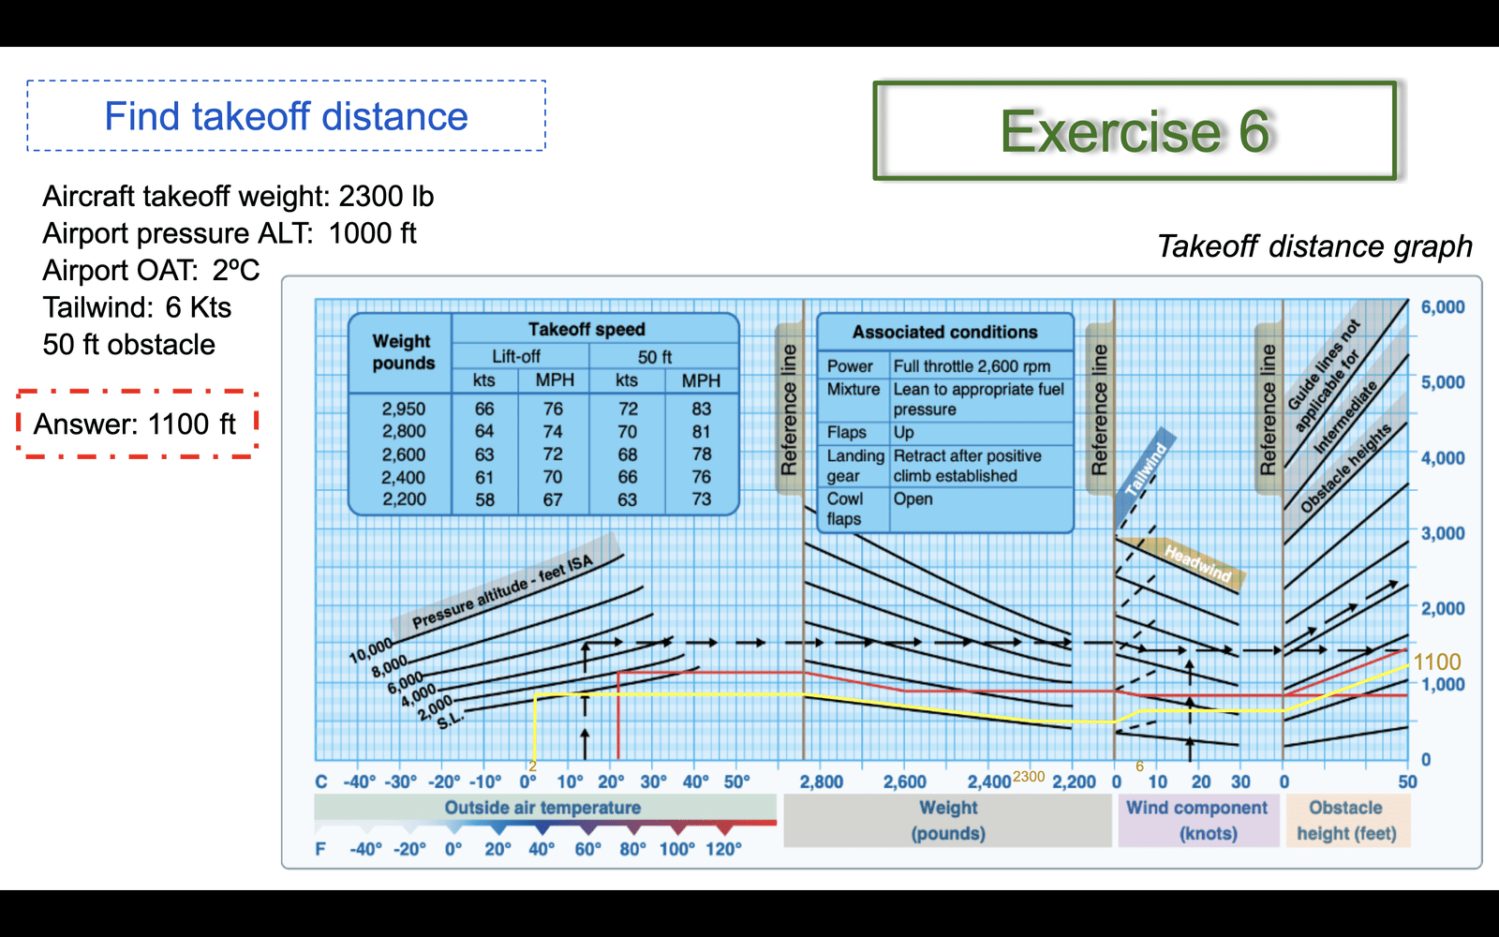The height and width of the screenshot is (937, 1499).
Task: Click the 'Reference line' label before the wind section
Action: tap(1099, 409)
